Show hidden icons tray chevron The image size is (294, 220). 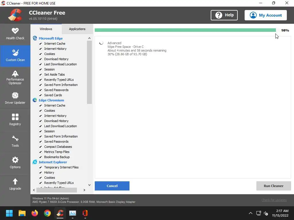250,213
